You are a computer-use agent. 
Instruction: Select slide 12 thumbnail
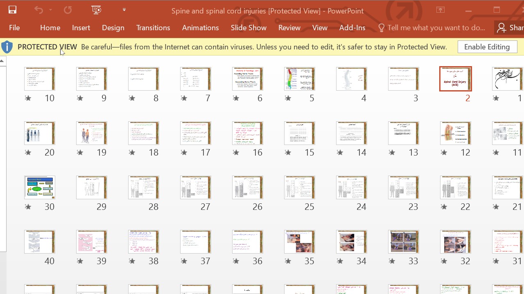pos(455,133)
